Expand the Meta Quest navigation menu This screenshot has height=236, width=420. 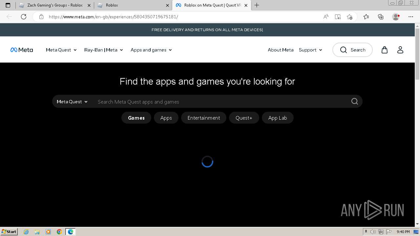tap(61, 50)
